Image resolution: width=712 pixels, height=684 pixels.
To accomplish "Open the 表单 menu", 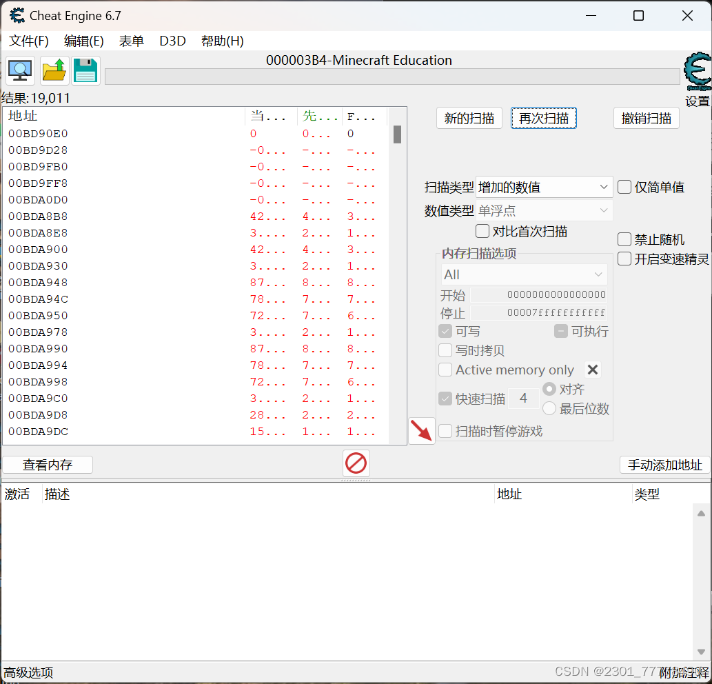I will click(x=131, y=41).
